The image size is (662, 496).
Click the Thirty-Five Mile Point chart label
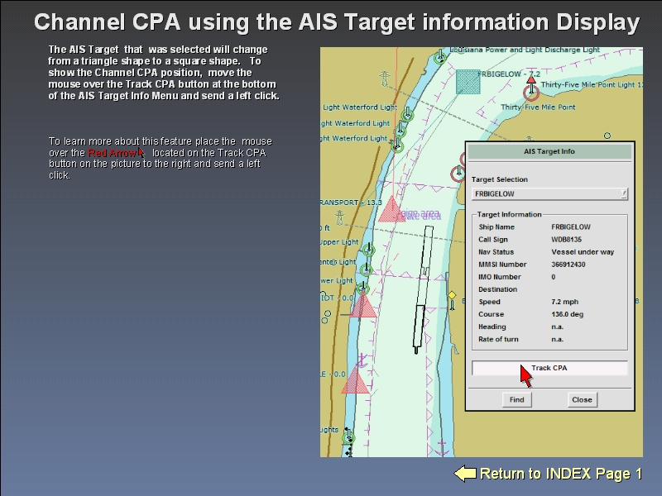tap(538, 107)
